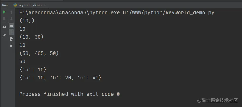Image resolution: width=242 pixels, height=107 pixels.
Task: Click the (30, 405, 50) output line
Action: [39, 53]
